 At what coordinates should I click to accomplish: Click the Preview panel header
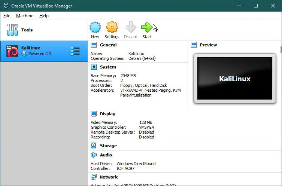click(x=208, y=45)
